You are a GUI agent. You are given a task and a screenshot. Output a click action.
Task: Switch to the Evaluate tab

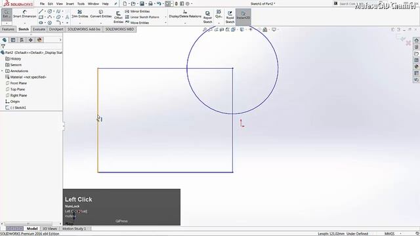click(39, 29)
